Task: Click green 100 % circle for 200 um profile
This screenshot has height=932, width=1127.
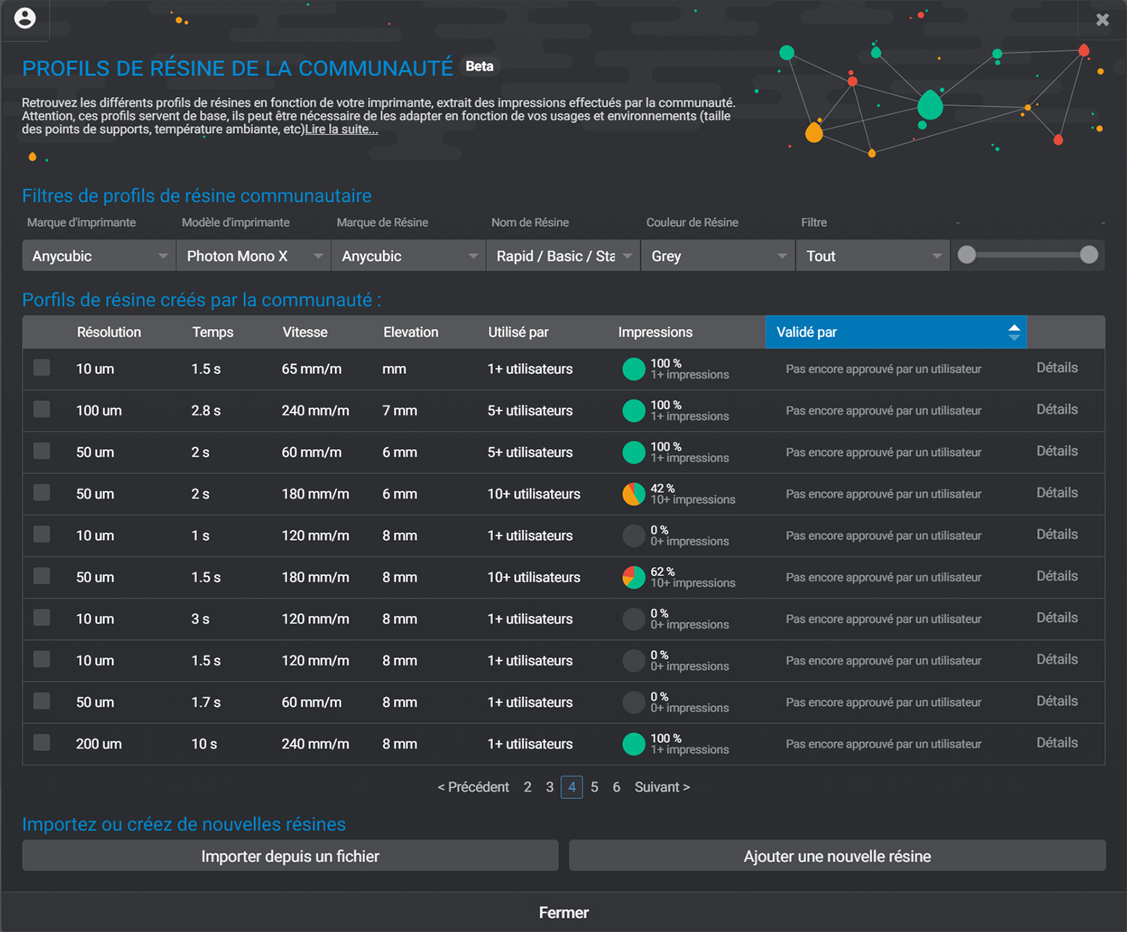Action: [634, 744]
